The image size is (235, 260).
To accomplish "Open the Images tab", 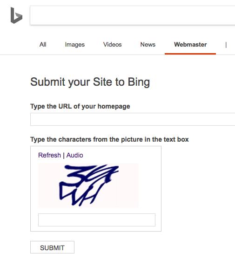I will point(75,45).
